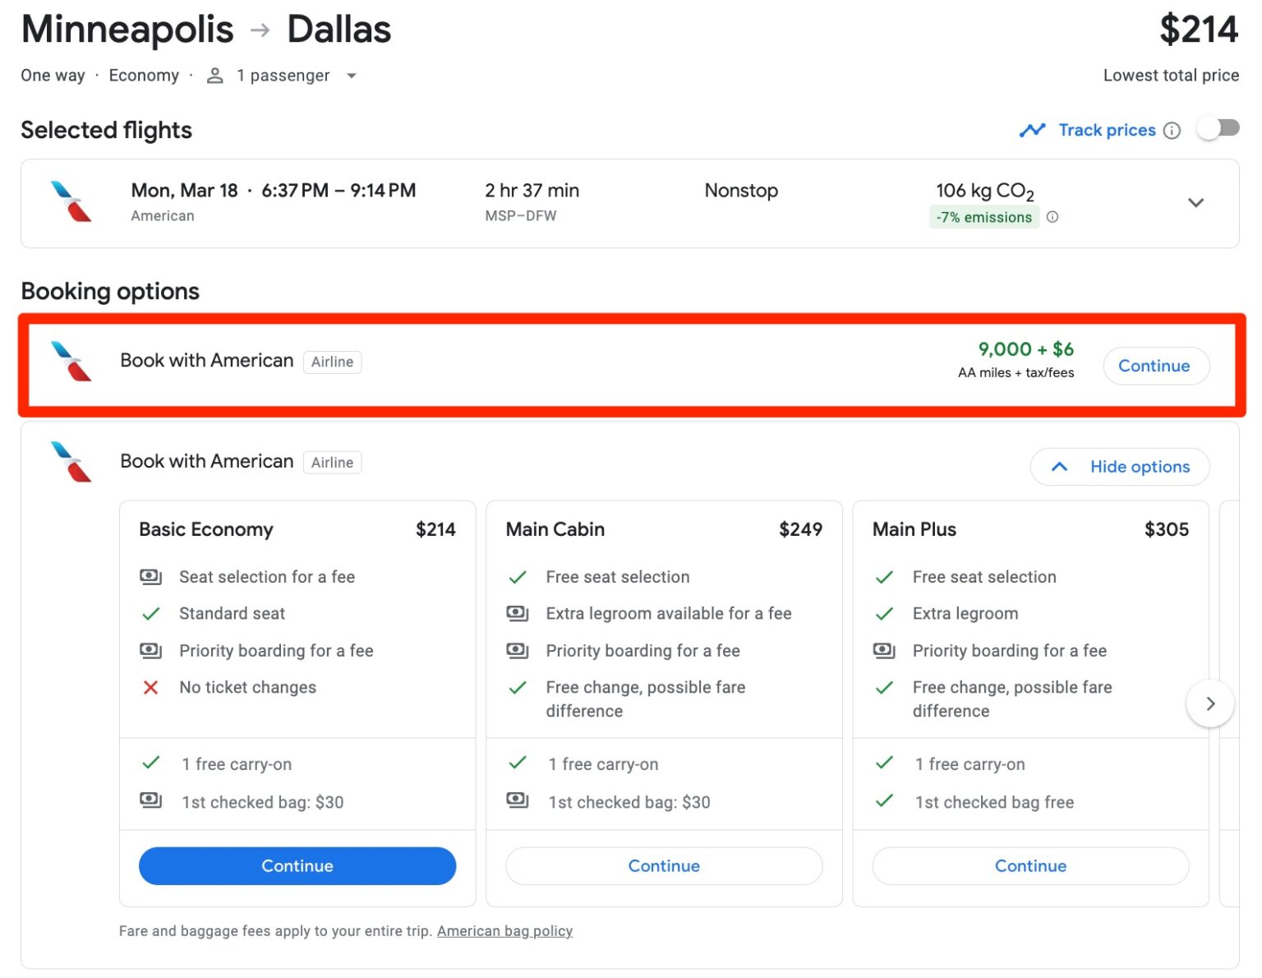Continue with Main Cabin fare
The image size is (1262, 978).
tap(663, 866)
